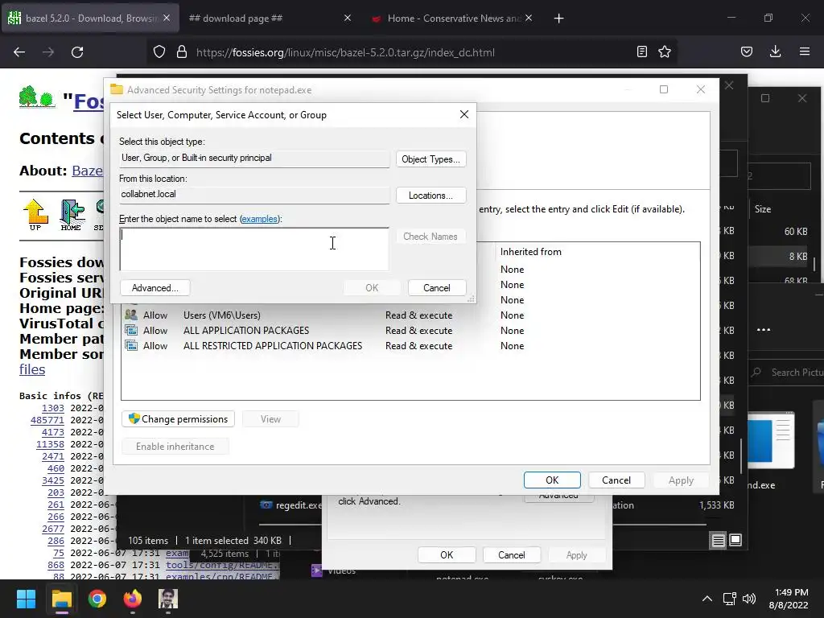Click the Inherited from column header

click(531, 252)
